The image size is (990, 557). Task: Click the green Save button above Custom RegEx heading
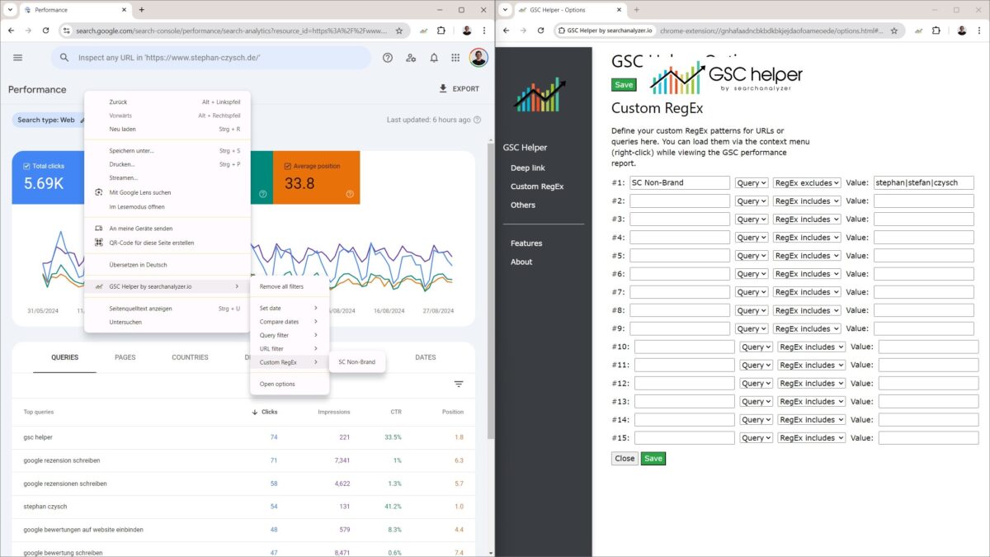click(x=625, y=85)
